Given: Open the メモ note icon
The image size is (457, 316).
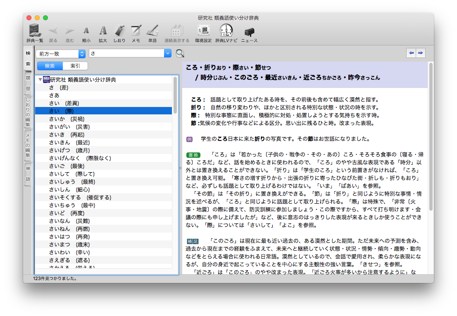Looking at the screenshot, I should point(136,31).
